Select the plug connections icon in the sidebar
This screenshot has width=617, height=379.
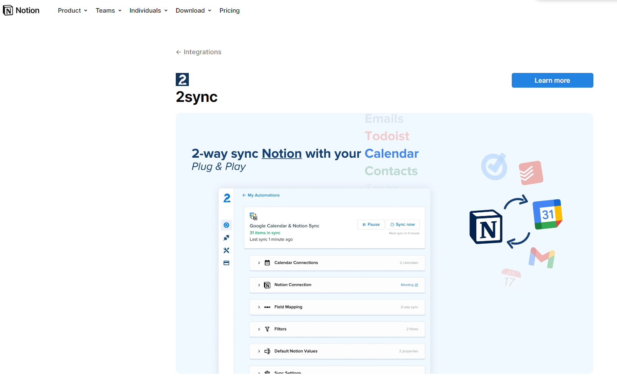click(226, 238)
